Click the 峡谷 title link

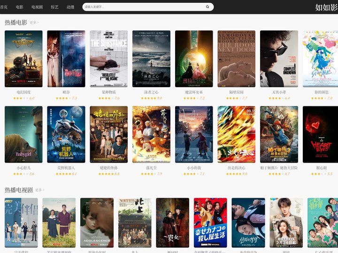pos(66,92)
